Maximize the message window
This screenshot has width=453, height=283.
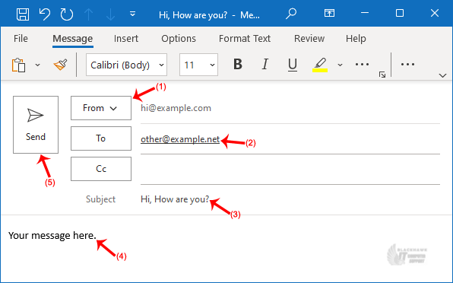pyautogui.click(x=400, y=13)
